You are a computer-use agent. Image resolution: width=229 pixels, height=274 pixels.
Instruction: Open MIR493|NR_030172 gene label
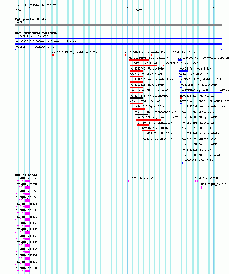click(140, 178)
